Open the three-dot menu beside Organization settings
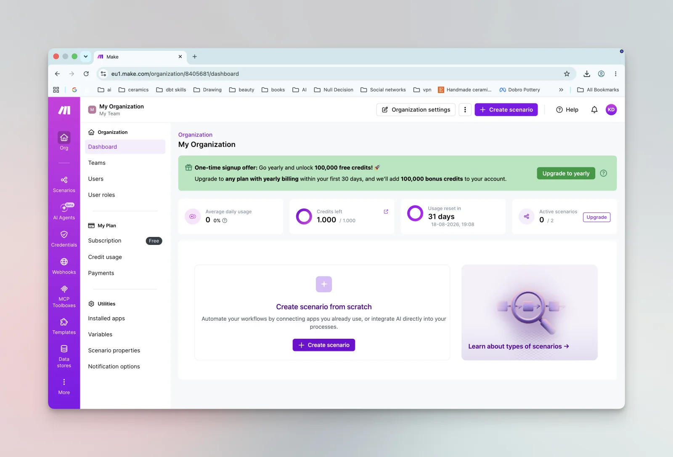The width and height of the screenshot is (673, 457). 465,110
